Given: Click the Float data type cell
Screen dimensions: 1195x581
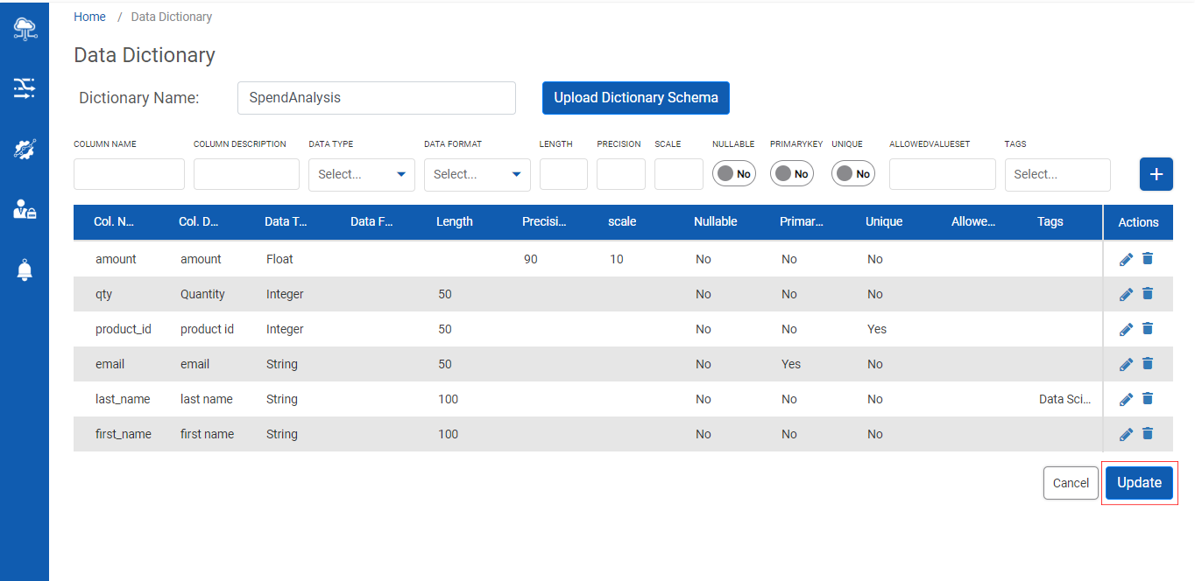Looking at the screenshot, I should (279, 259).
